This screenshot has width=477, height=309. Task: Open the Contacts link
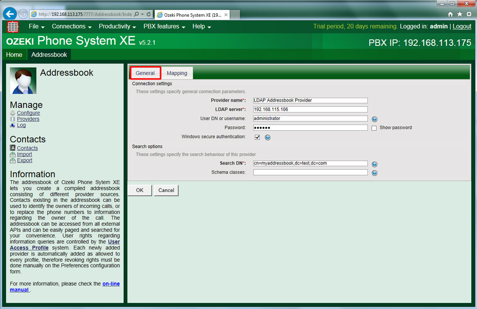(27, 148)
